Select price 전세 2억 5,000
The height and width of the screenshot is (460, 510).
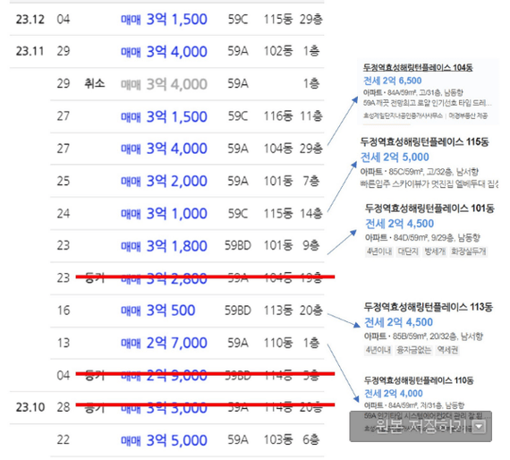point(395,158)
